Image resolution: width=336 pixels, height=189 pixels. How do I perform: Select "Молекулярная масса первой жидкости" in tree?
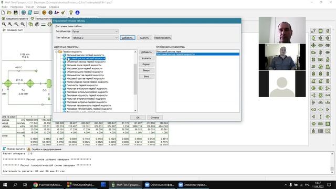87,82
